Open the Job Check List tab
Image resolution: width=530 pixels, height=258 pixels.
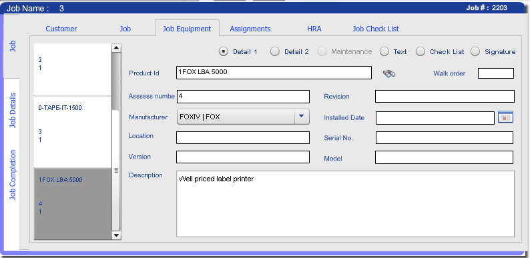point(376,29)
